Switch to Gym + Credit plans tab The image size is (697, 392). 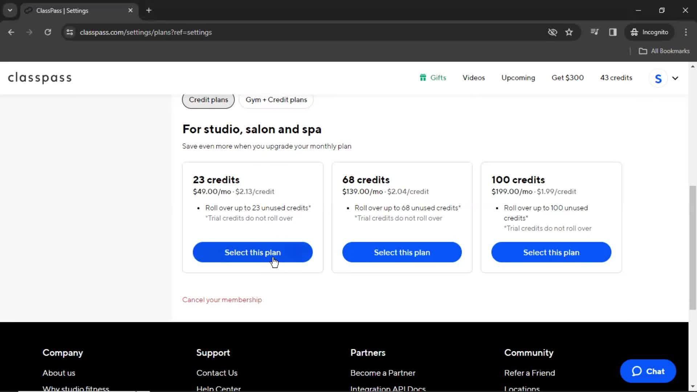[276, 100]
